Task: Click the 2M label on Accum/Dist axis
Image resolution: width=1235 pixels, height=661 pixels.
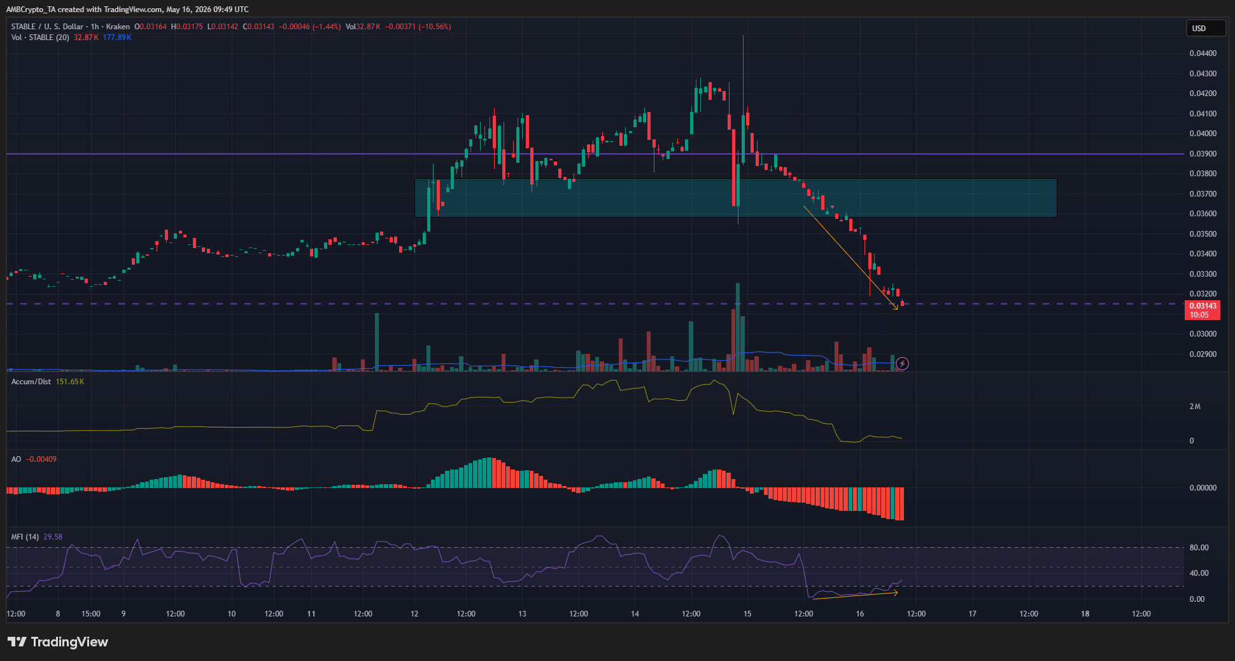Action: pyautogui.click(x=1195, y=407)
